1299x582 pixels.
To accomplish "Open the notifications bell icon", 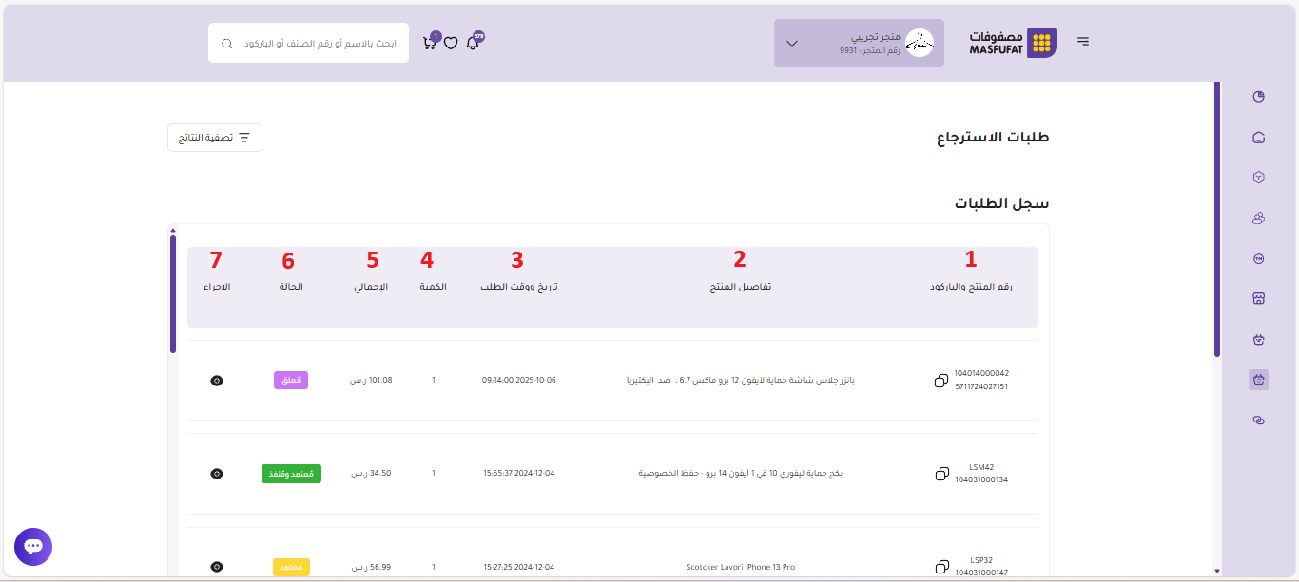I will pos(473,44).
